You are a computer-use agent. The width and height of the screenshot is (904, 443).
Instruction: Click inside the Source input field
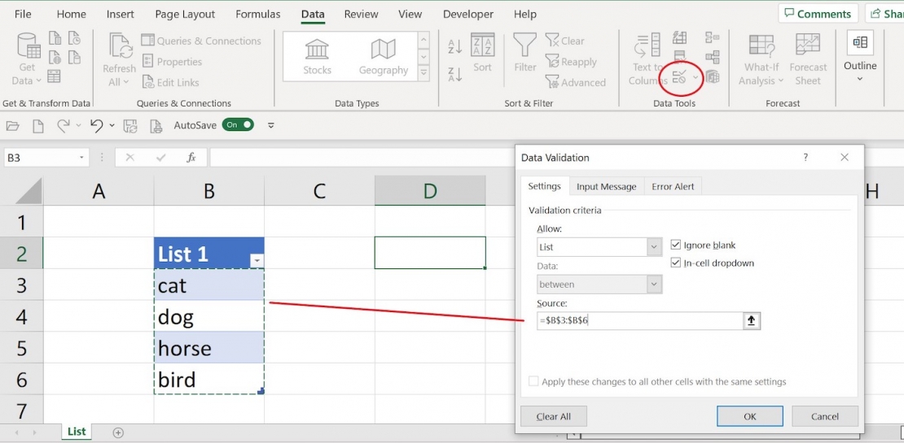point(639,321)
